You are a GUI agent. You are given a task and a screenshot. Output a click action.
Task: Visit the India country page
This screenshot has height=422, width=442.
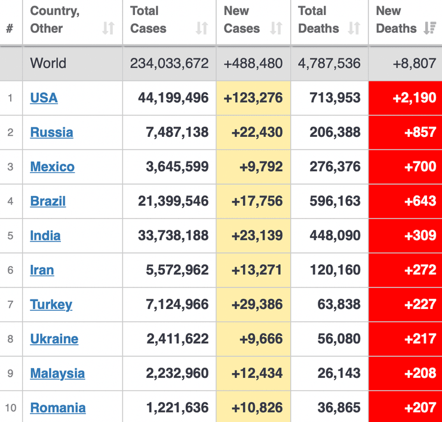coord(45,236)
